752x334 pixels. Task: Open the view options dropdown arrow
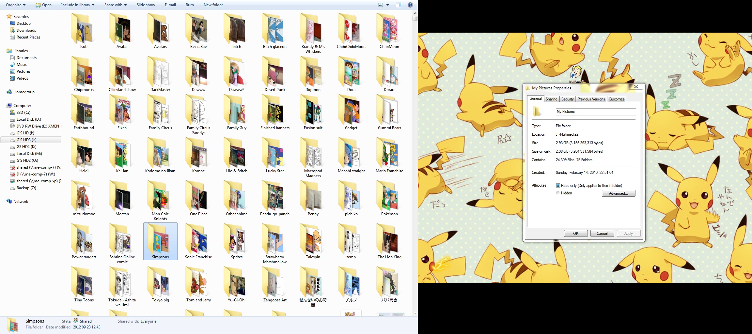[x=387, y=5]
